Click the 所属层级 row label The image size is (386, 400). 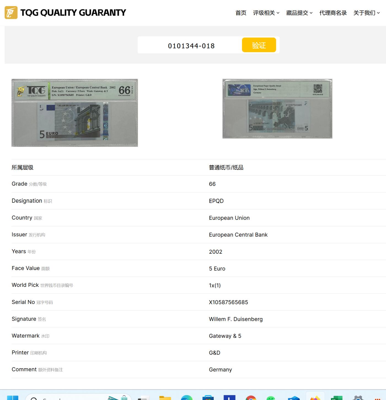coord(23,168)
